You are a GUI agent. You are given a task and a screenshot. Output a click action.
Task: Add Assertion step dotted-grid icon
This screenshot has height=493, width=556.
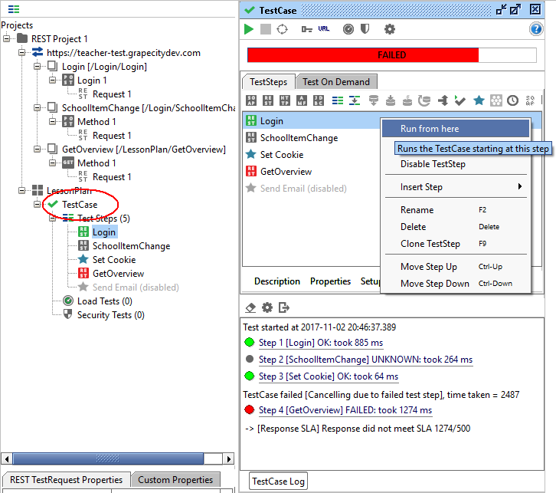tap(496, 100)
